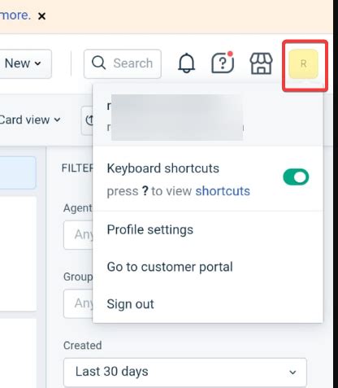Click the Created filter label
The image size is (338, 388).
[83, 346]
